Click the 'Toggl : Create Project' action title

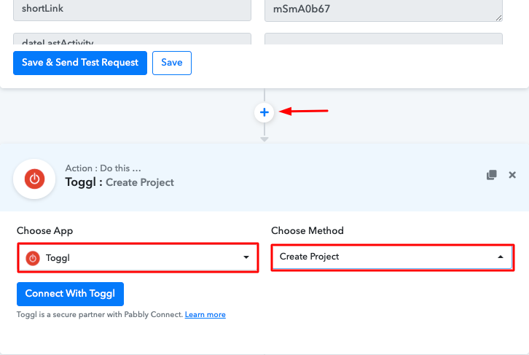(119, 182)
